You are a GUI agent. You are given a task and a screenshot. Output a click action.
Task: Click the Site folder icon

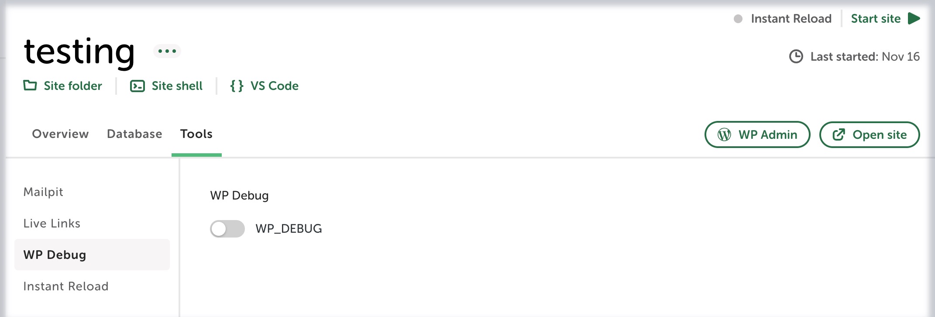click(x=30, y=86)
